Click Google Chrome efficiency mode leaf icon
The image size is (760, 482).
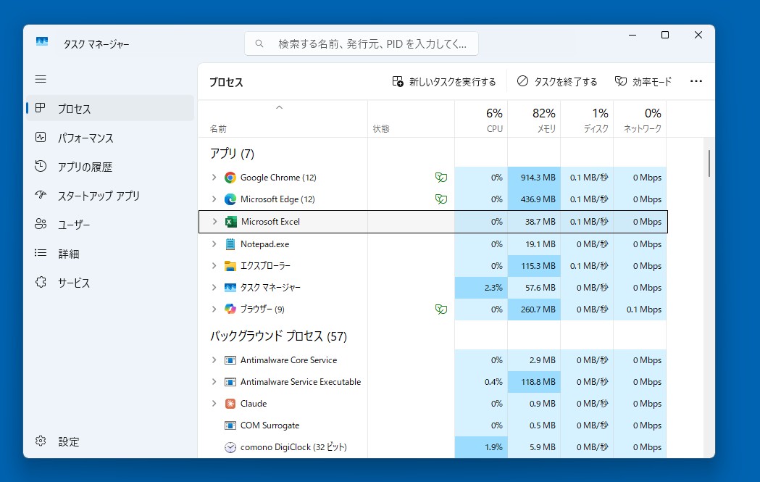coord(441,178)
